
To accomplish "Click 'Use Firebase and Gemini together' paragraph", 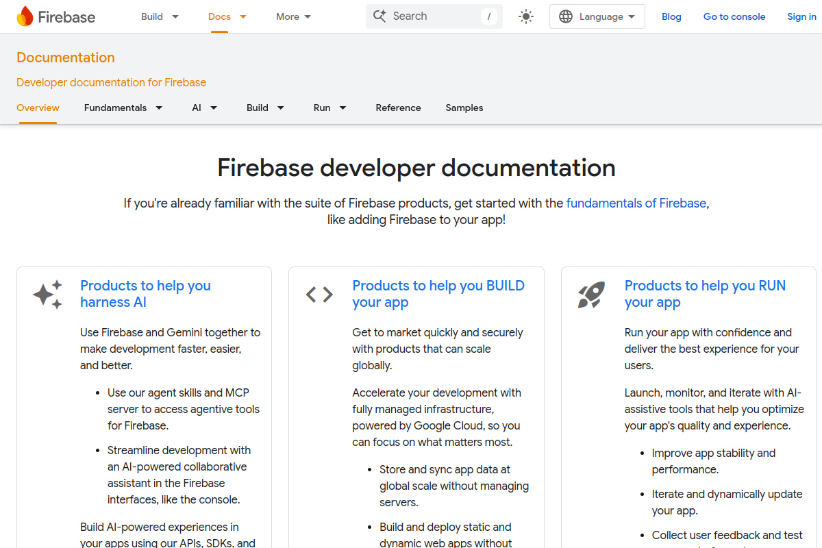I will click(171, 349).
